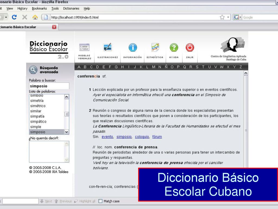
Task: Jump to letter S in alphabet bar
Action: (197, 67)
